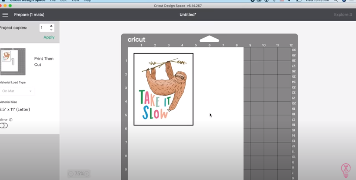This screenshot has height=180, width=356.
Task: Open the View menu in menu bar
Action: 75,1
